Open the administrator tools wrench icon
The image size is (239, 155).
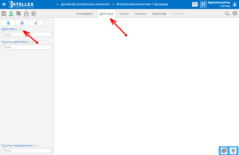click(x=203, y=4)
